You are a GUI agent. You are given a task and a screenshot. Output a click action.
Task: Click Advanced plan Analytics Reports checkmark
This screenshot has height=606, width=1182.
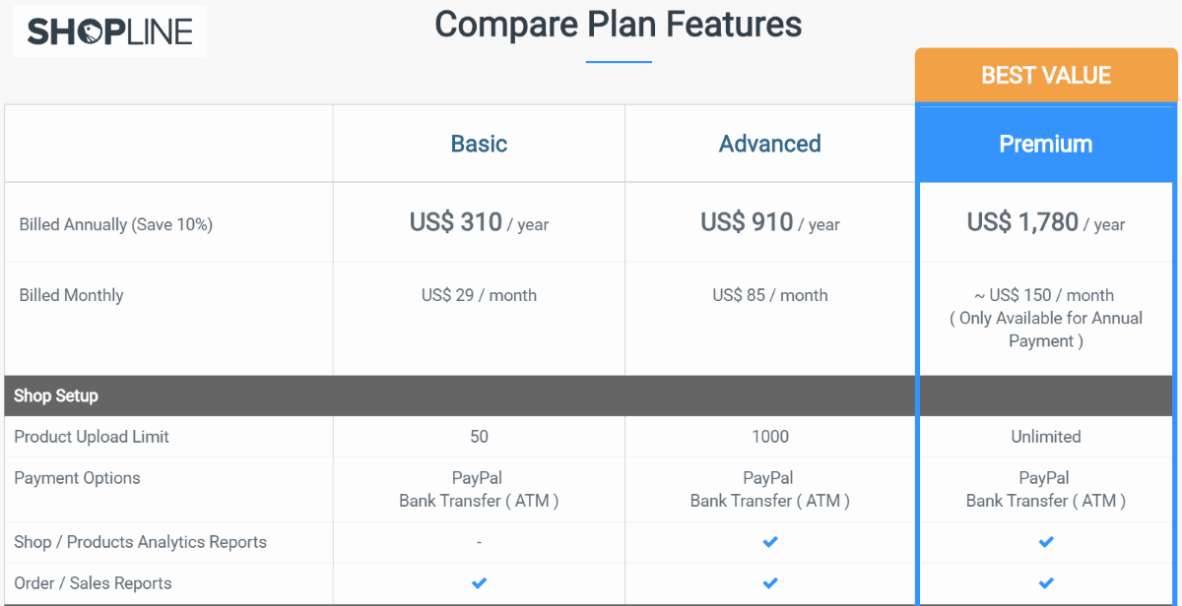(x=770, y=542)
